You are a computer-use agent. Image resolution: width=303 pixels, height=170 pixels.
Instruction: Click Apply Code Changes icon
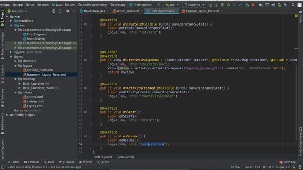223,5
